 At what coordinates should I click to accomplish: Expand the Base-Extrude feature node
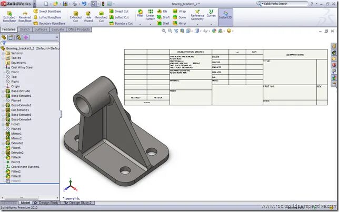[x=3, y=91]
